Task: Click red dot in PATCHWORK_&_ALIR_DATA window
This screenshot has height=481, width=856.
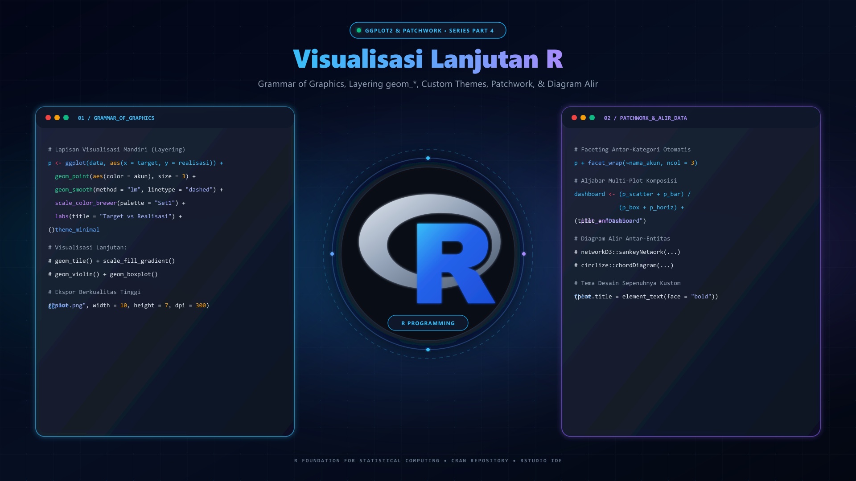Action: (574, 118)
